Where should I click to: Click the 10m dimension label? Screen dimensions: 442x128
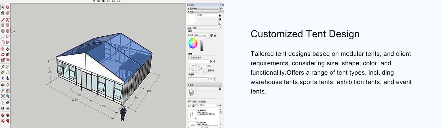[149, 90]
